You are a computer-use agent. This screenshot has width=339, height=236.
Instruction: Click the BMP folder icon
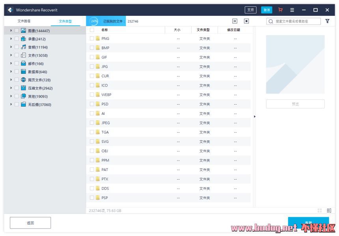[98, 48]
